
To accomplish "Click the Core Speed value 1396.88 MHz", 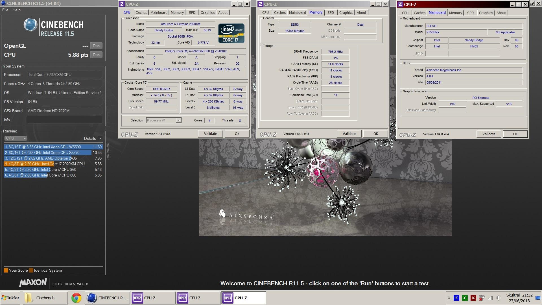I will coord(161,89).
